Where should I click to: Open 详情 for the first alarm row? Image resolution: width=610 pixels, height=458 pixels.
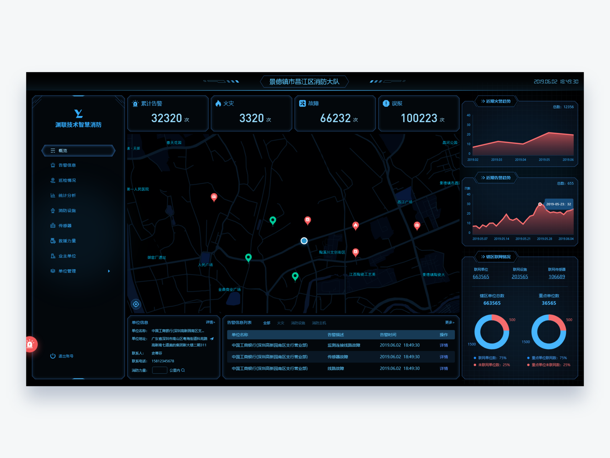point(445,345)
